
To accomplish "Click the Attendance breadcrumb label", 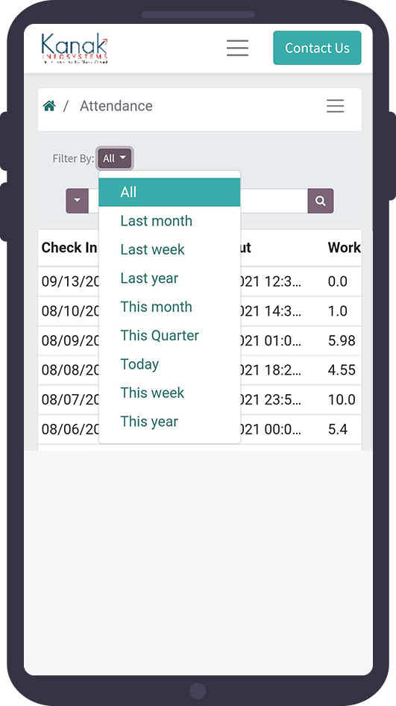I will (x=116, y=106).
